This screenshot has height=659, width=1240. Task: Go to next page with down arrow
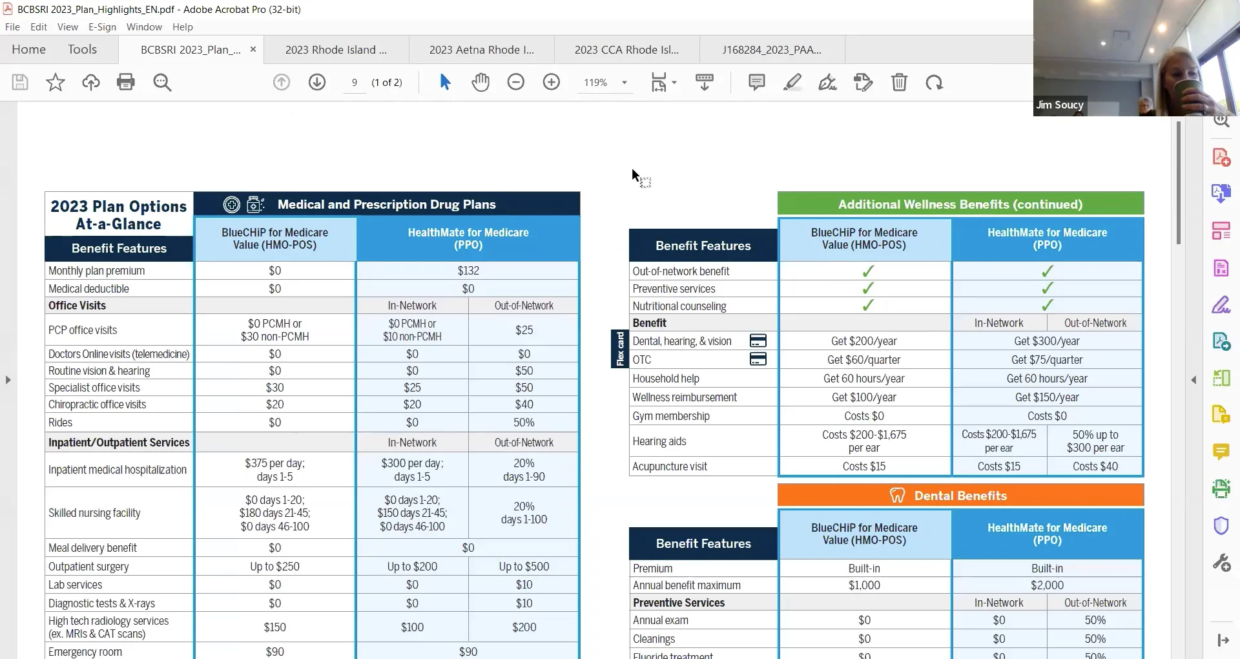[x=316, y=82]
